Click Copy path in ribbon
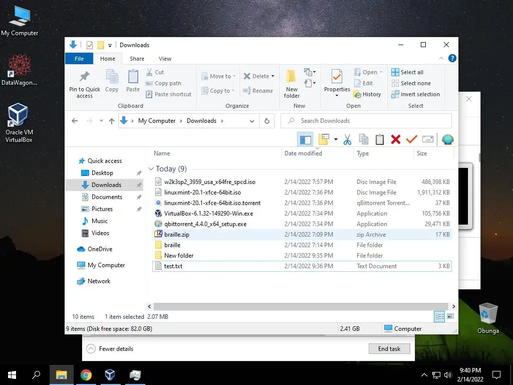 coord(163,83)
